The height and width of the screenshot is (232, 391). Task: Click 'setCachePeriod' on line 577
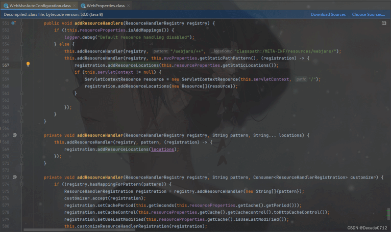[x=115, y=206]
